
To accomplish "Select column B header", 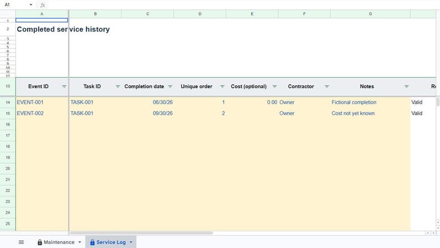I will [95, 14].
